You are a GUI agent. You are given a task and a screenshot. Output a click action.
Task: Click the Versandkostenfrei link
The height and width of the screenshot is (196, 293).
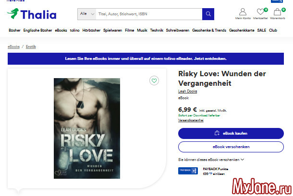tap(191, 120)
